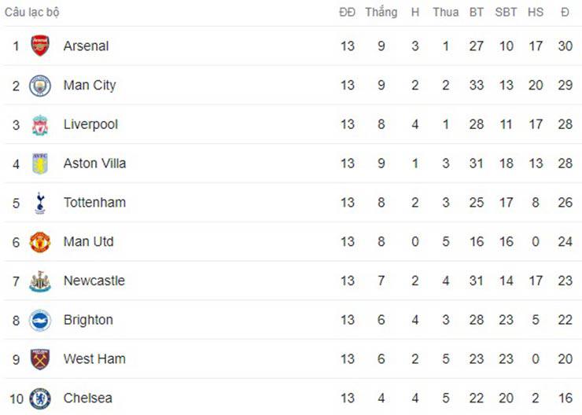
Task: Click the Brighton club crest
Action: click(x=40, y=320)
